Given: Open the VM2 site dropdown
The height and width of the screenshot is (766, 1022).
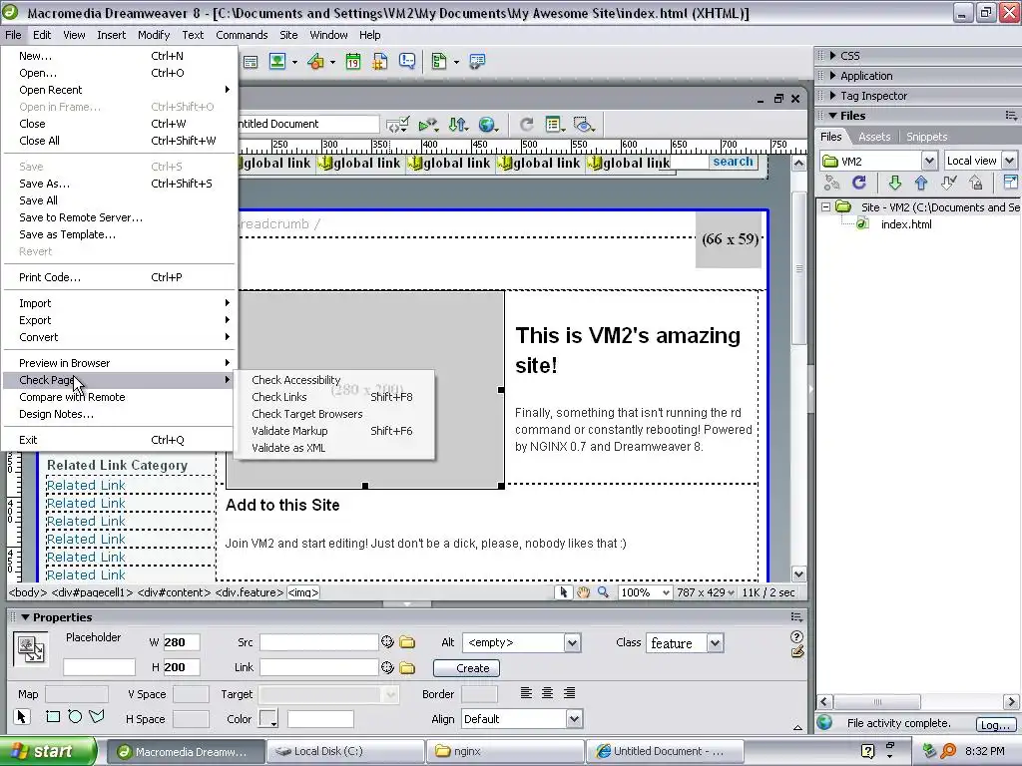Looking at the screenshot, I should point(929,161).
